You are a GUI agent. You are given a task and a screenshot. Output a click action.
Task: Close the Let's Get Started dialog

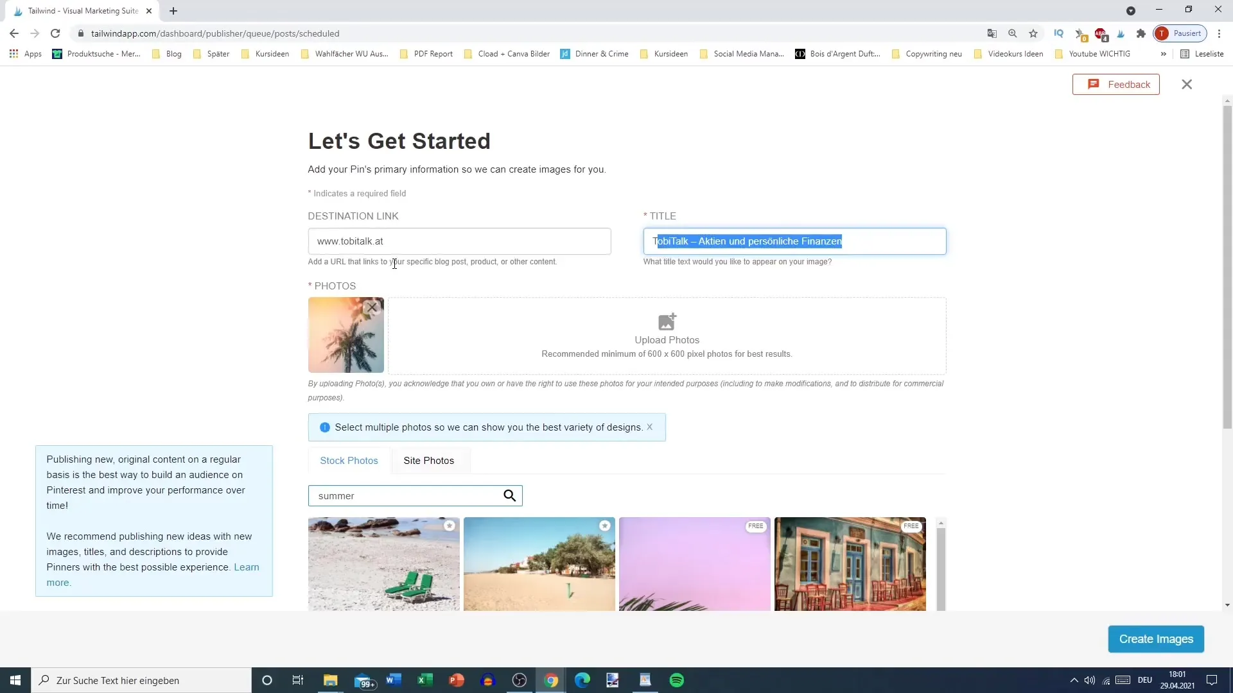1187,84
